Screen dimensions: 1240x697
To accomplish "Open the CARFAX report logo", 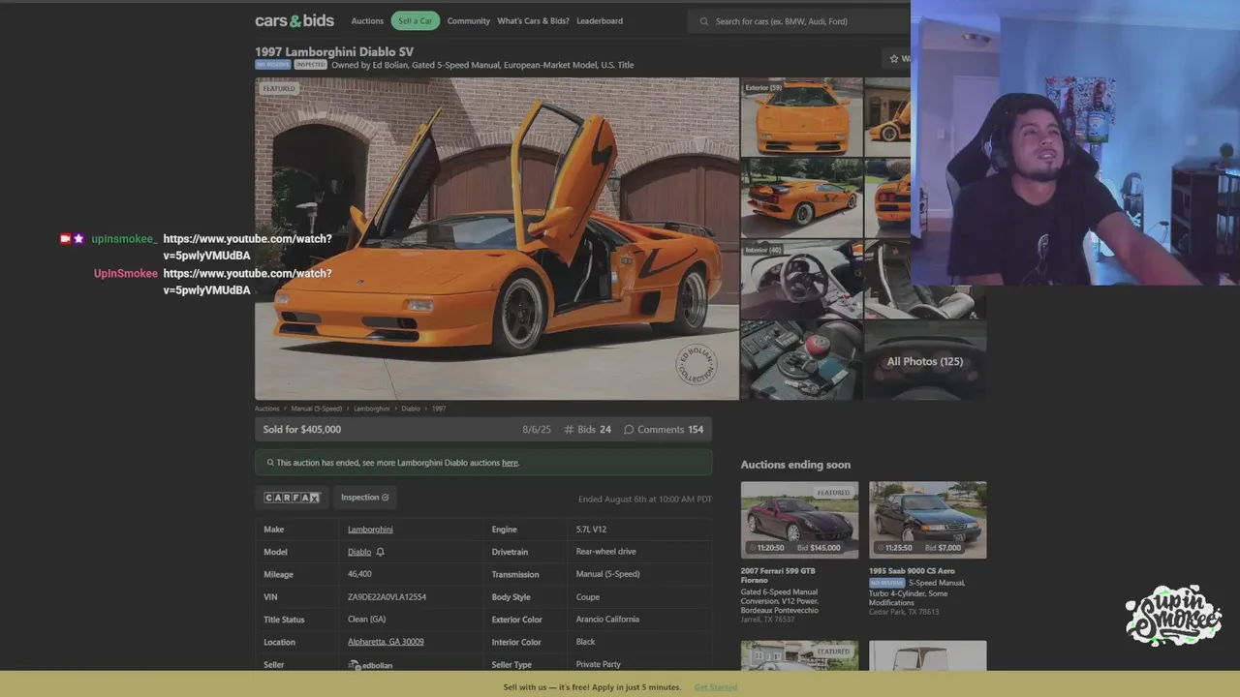I will 292,498.
